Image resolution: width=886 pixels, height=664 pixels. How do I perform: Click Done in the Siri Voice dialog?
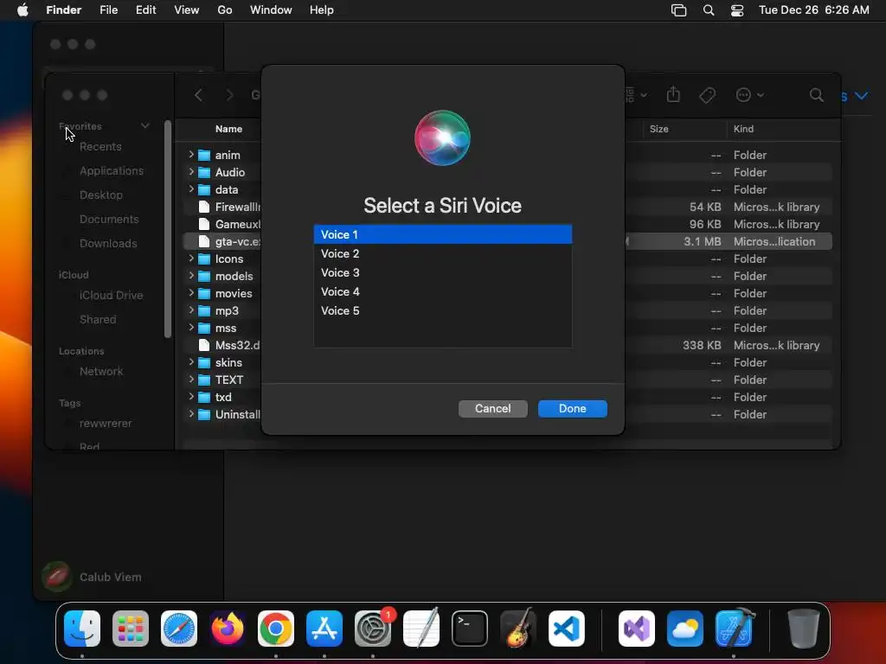573,409
